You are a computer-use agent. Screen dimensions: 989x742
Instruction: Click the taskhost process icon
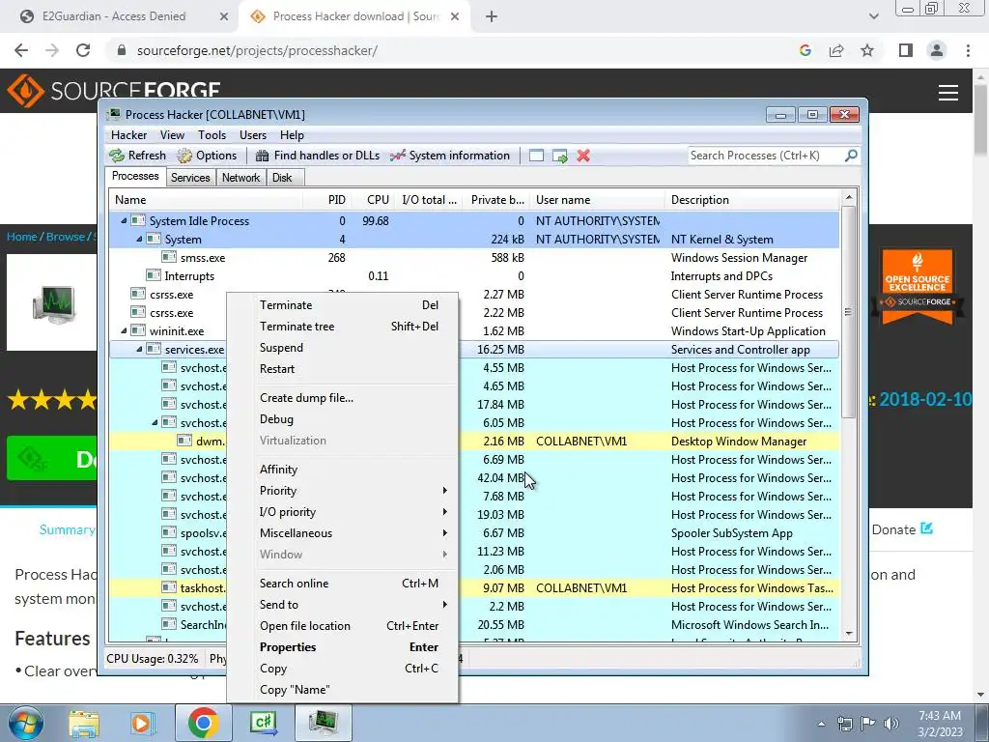[x=168, y=587]
